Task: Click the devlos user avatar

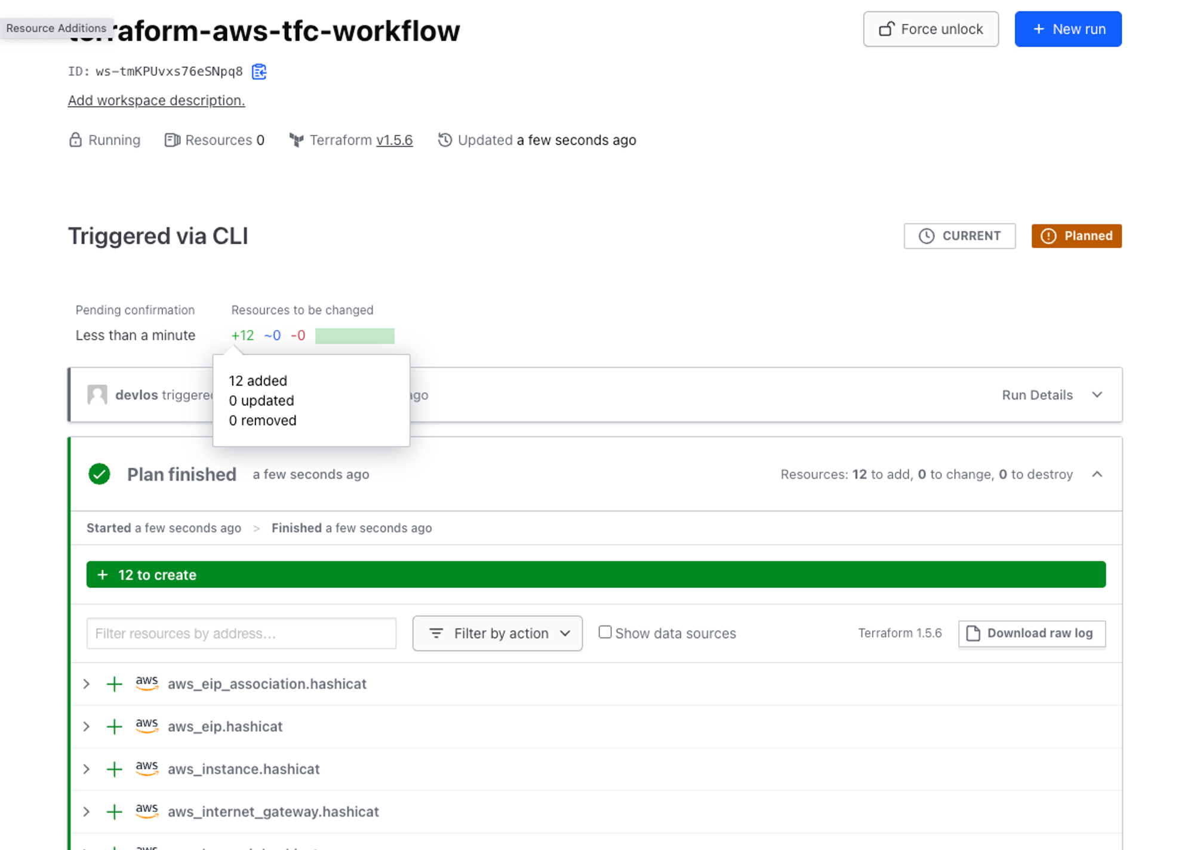Action: click(x=97, y=395)
